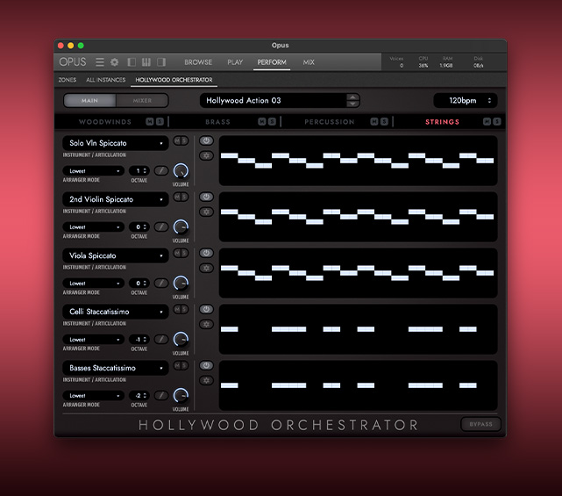
Task: Mute the Brass section
Action: pos(262,122)
